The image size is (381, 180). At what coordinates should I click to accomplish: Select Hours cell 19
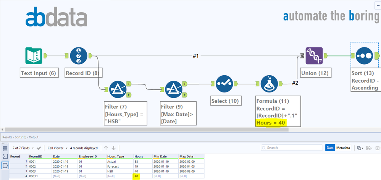[143, 166]
